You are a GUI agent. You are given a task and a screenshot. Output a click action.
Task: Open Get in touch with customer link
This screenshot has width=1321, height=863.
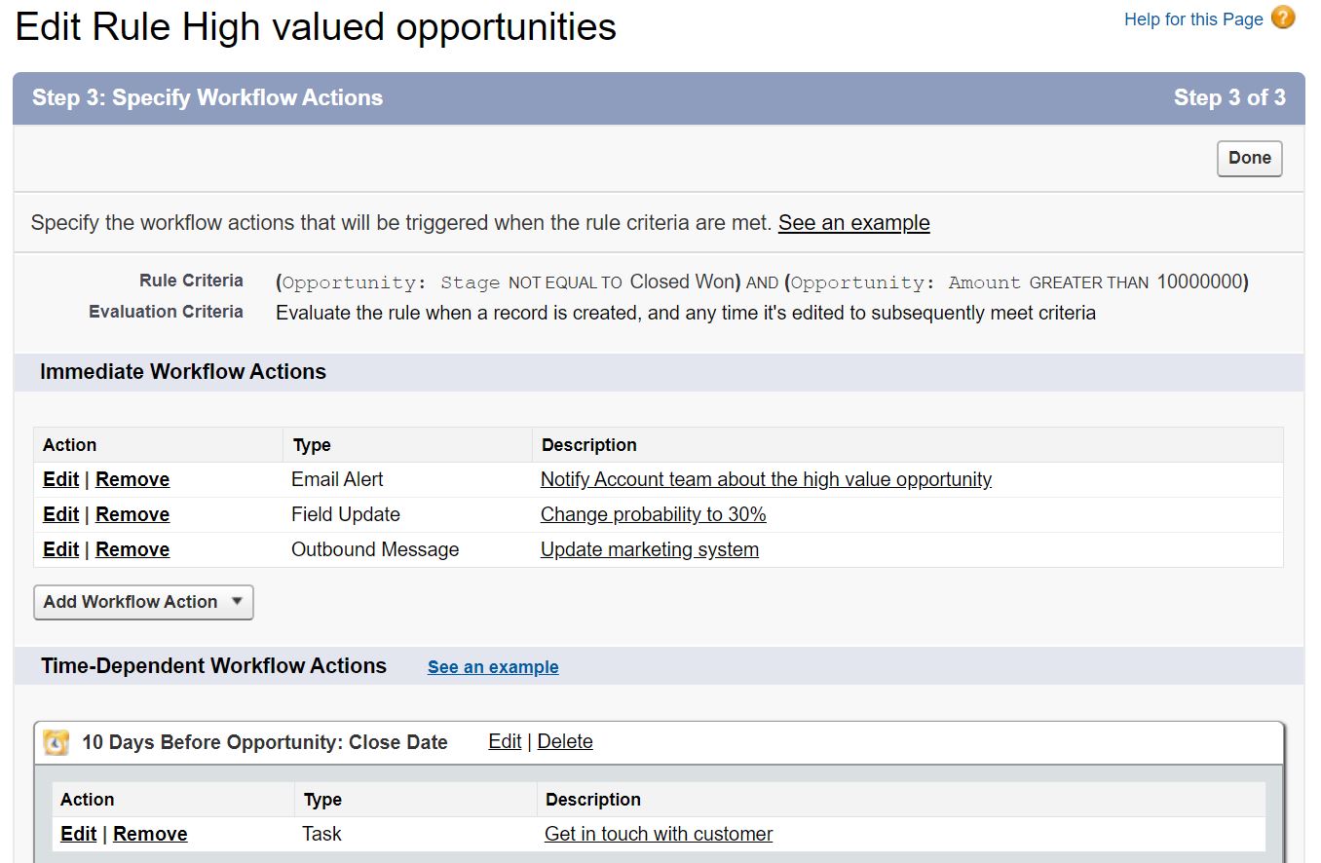(x=659, y=834)
